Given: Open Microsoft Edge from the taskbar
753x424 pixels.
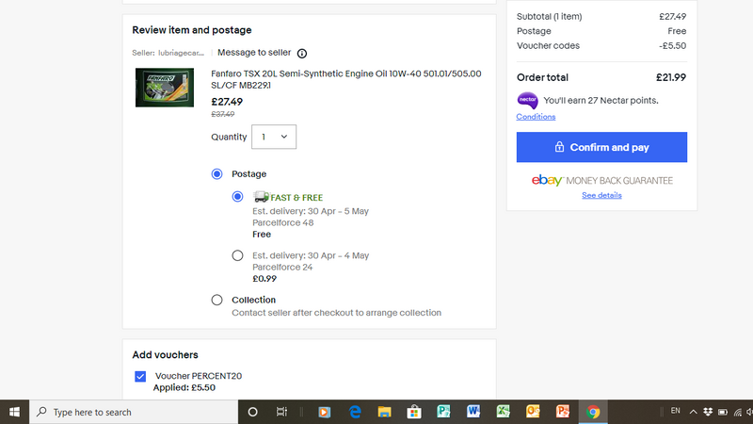Looking at the screenshot, I should pos(355,412).
